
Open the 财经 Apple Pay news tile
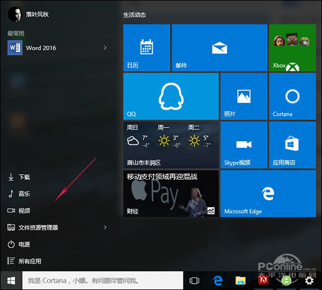(x=171, y=194)
